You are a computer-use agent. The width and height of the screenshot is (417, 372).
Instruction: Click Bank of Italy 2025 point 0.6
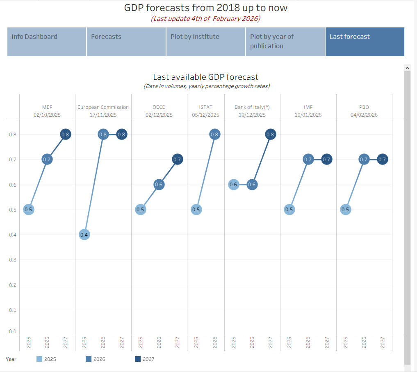233,185
